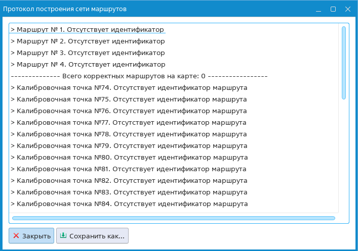Select Калибровочная точка №84 entry

point(129,204)
